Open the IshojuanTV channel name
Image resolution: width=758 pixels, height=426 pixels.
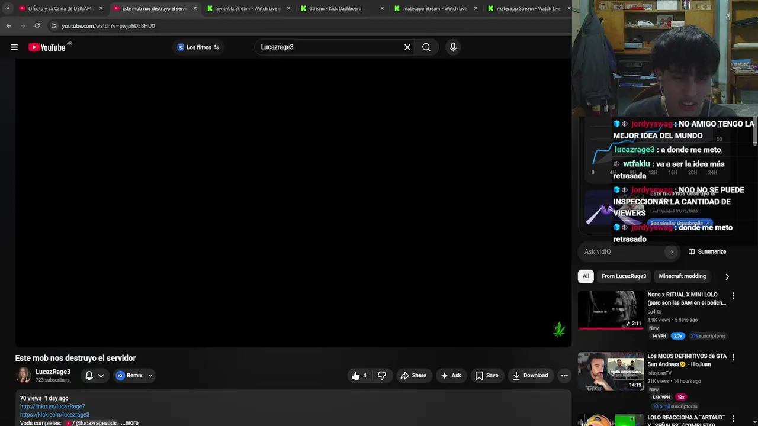[x=660, y=373]
